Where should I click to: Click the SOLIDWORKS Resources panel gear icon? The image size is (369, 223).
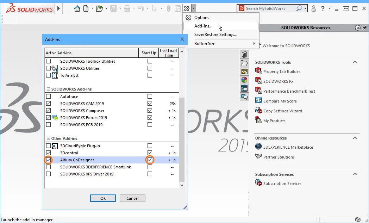(358, 28)
